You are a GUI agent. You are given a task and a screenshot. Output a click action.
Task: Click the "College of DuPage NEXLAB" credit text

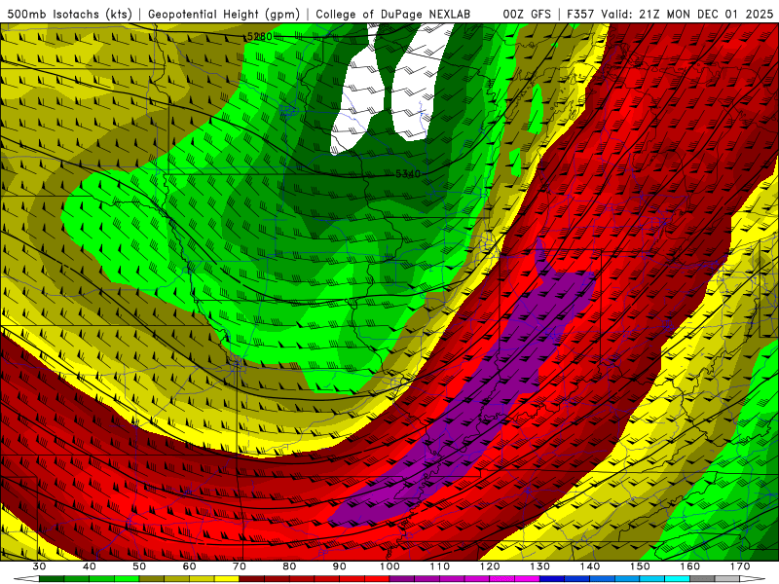coord(393,15)
